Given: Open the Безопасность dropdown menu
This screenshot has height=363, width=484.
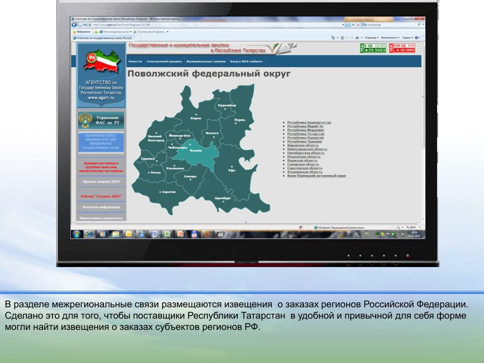Looking at the screenshot, I should click(x=390, y=38).
